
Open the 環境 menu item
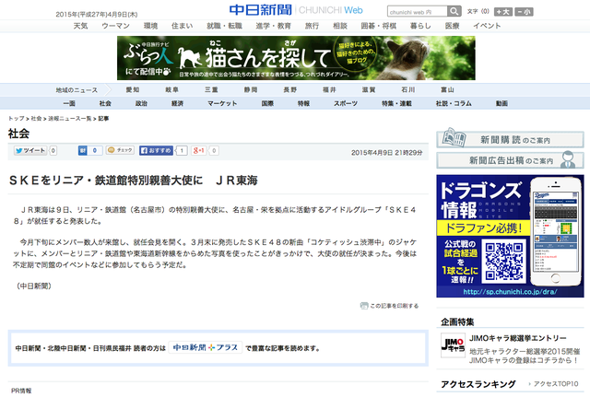tap(150, 26)
